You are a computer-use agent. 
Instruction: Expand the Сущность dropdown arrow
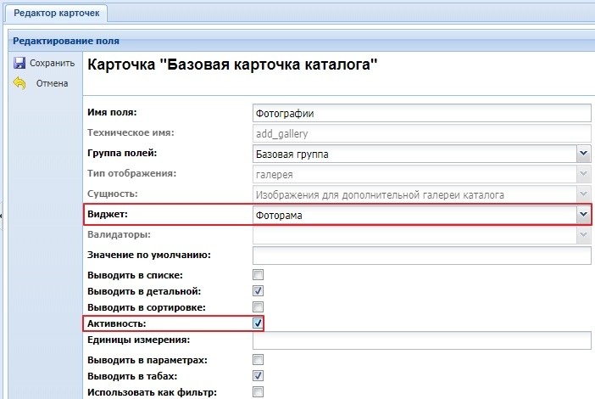pyautogui.click(x=583, y=194)
